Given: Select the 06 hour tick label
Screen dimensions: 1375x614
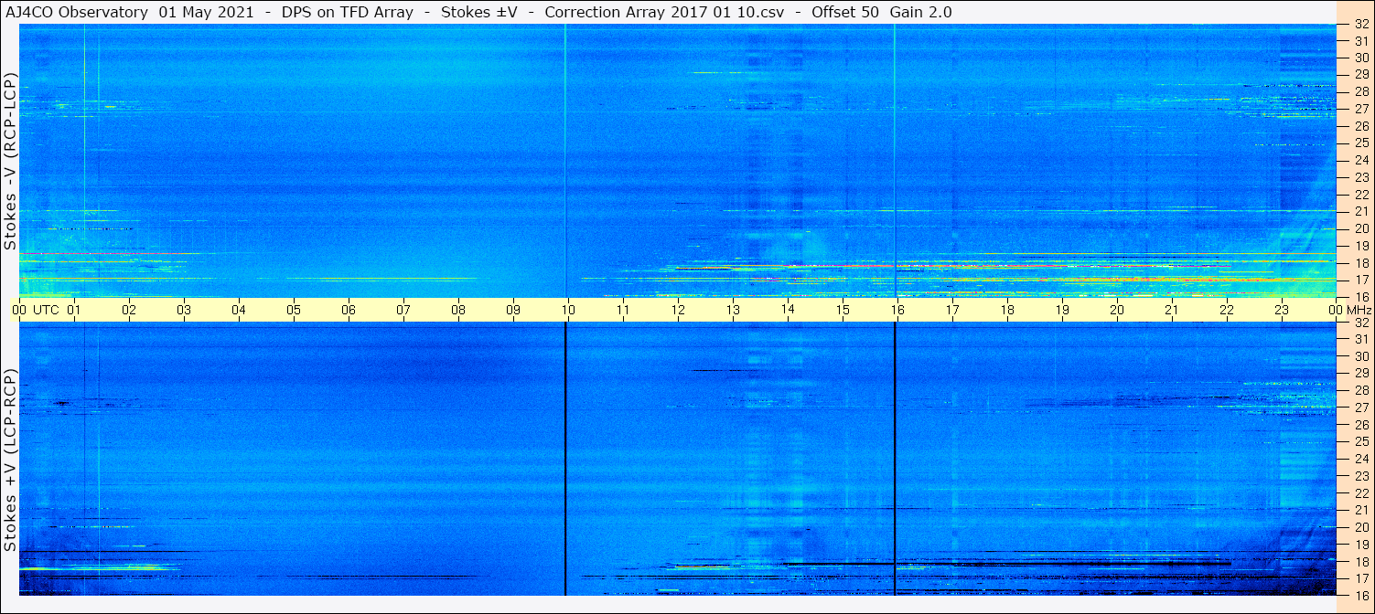Looking at the screenshot, I should click(349, 310).
